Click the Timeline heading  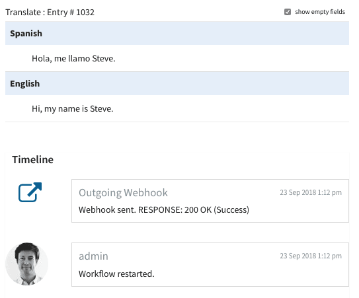[x=33, y=159]
